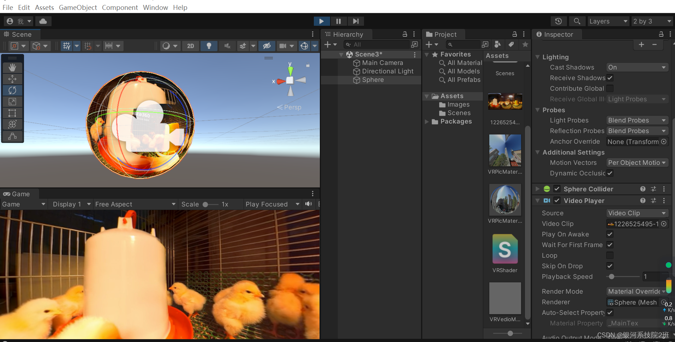Screen dimensions: 675x342
Task: Toggle scene view lighting
Action: point(209,46)
